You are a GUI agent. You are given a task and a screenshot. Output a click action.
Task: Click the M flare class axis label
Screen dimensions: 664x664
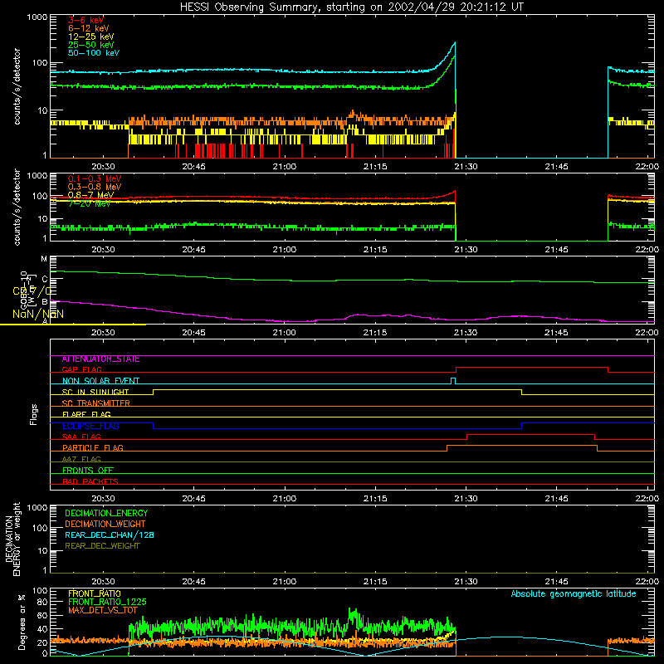pyautogui.click(x=44, y=259)
